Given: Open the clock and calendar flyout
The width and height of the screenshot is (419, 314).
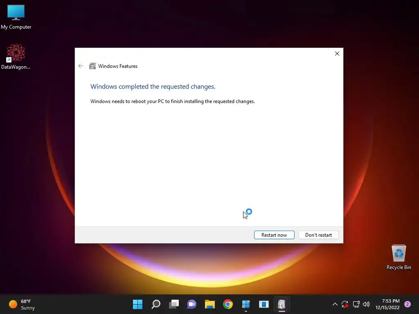Looking at the screenshot, I should coord(387,304).
